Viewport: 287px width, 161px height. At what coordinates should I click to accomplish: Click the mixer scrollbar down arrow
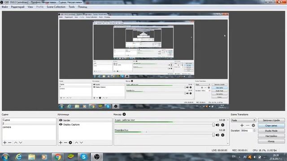(228, 144)
